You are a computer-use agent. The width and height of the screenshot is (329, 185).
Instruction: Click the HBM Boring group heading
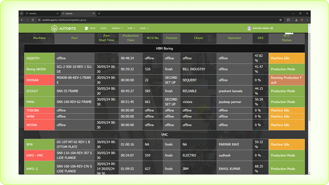point(164,48)
